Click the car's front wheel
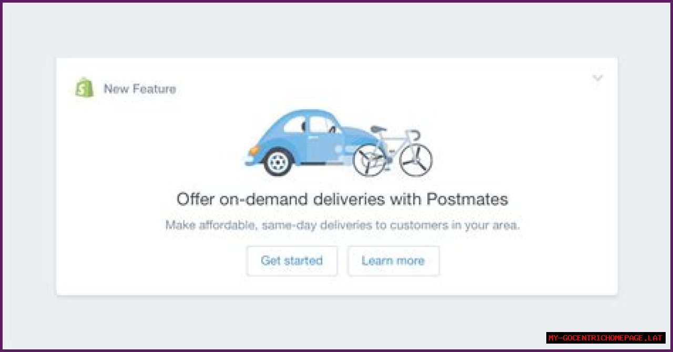Viewport: 673px width, 352px height. pos(278,162)
